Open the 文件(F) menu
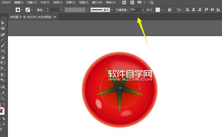 click(x=6, y=3)
